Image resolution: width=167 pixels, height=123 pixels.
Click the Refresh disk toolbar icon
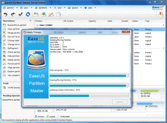point(28,14)
